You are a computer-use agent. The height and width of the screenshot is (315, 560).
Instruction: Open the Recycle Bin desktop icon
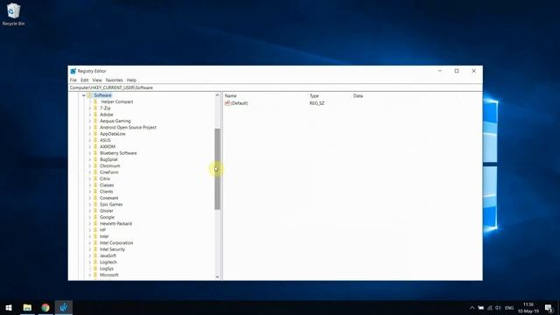tap(14, 14)
